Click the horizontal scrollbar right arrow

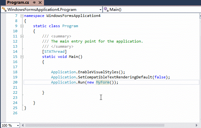click(x=197, y=125)
